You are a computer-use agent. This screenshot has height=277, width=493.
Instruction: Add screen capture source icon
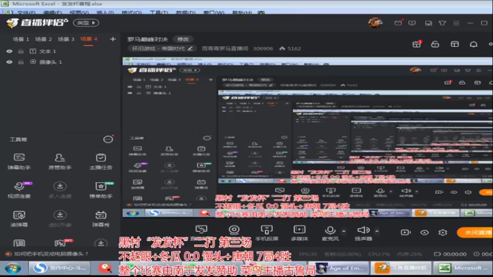coord(202,230)
